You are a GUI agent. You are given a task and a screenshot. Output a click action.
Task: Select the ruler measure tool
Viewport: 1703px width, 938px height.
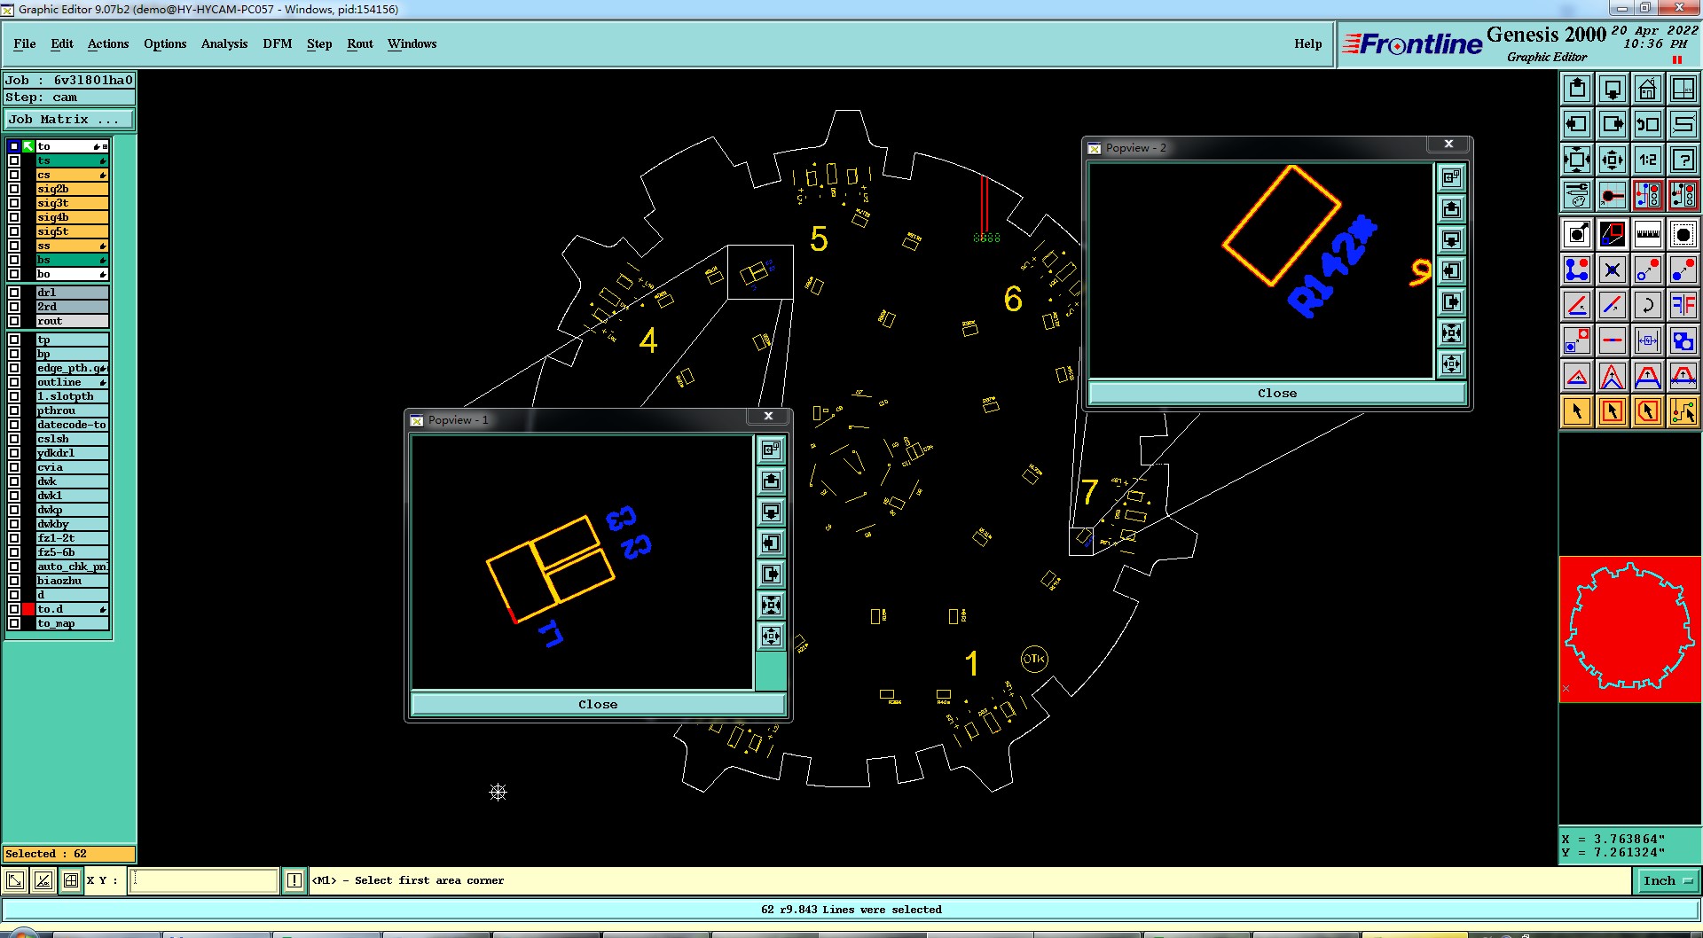(1647, 234)
